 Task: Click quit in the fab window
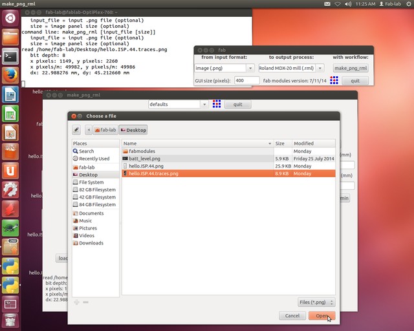pyautogui.click(x=355, y=81)
